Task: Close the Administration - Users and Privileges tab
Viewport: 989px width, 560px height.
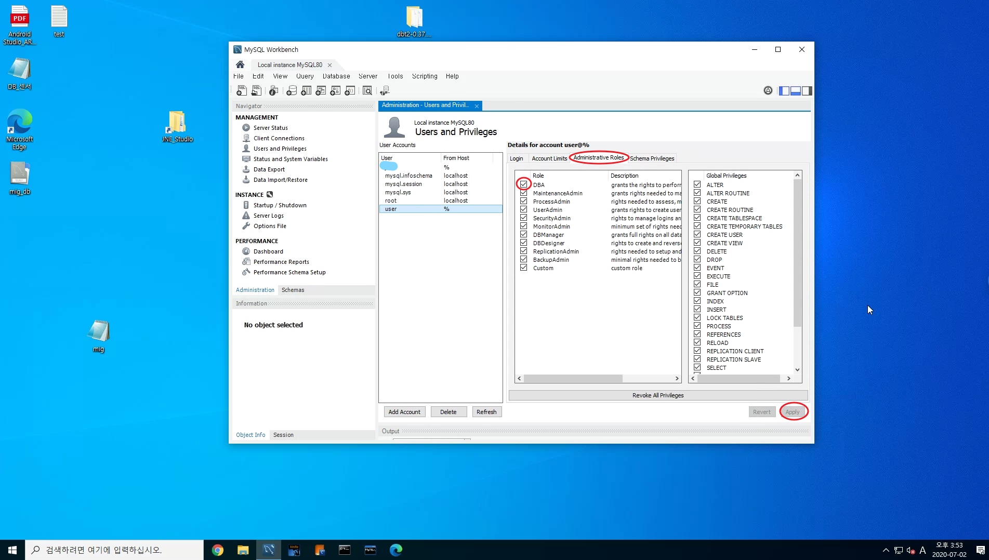Action: coord(477,106)
